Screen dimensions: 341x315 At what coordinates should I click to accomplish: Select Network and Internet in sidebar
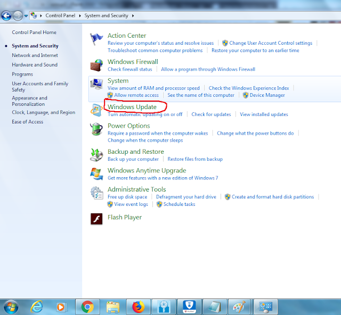[35, 55]
